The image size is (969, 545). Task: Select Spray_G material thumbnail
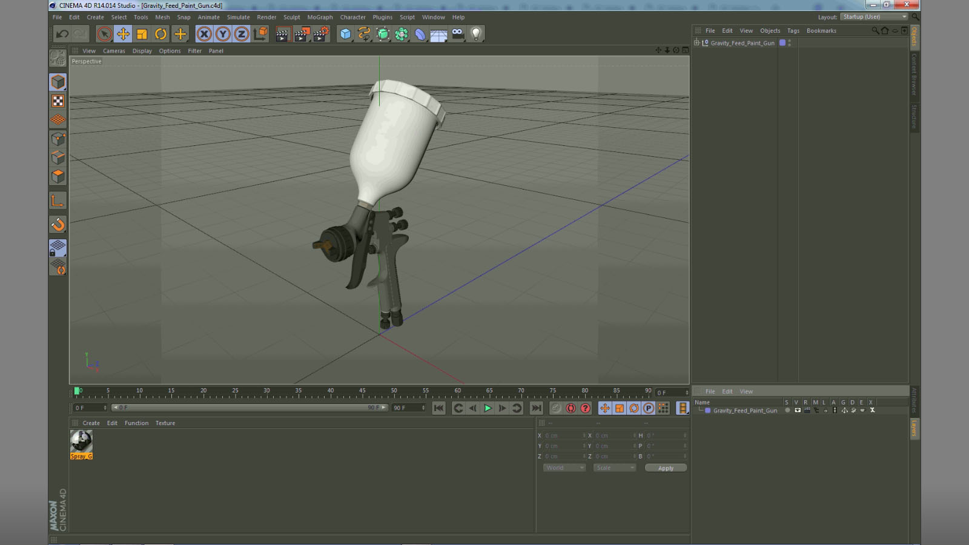point(81,444)
